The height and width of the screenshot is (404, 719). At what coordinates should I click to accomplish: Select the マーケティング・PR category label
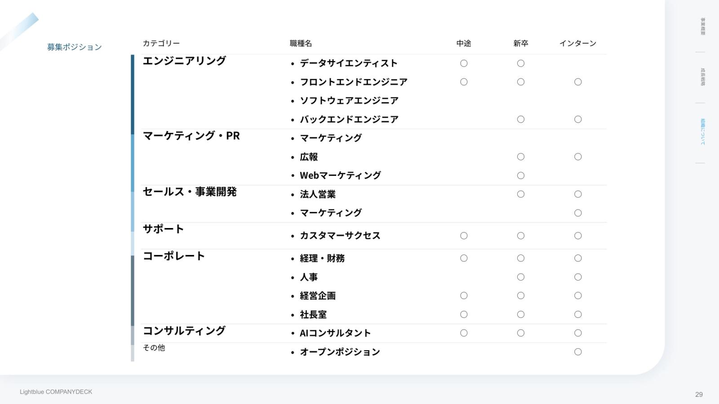[191, 136]
